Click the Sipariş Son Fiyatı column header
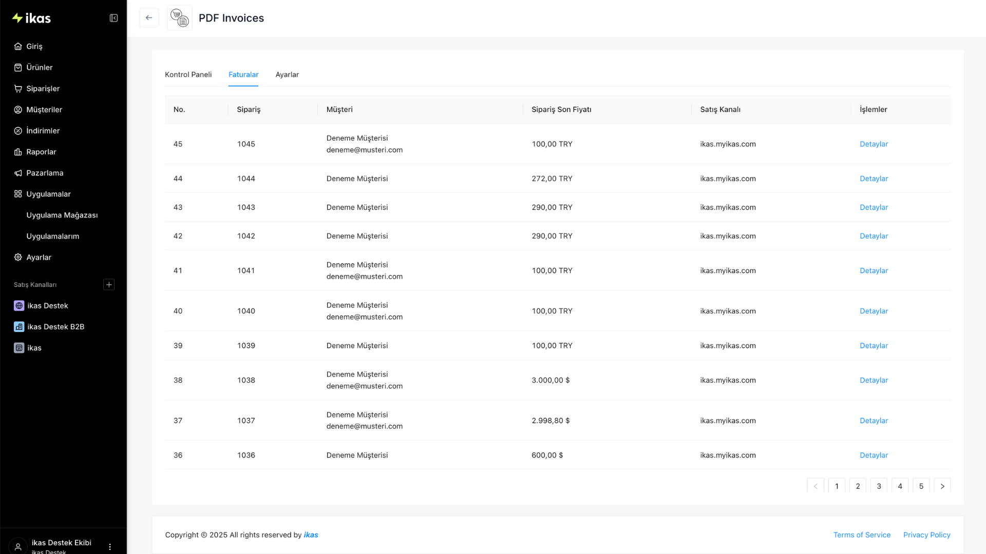Screen dimensions: 986x554 click(x=561, y=109)
